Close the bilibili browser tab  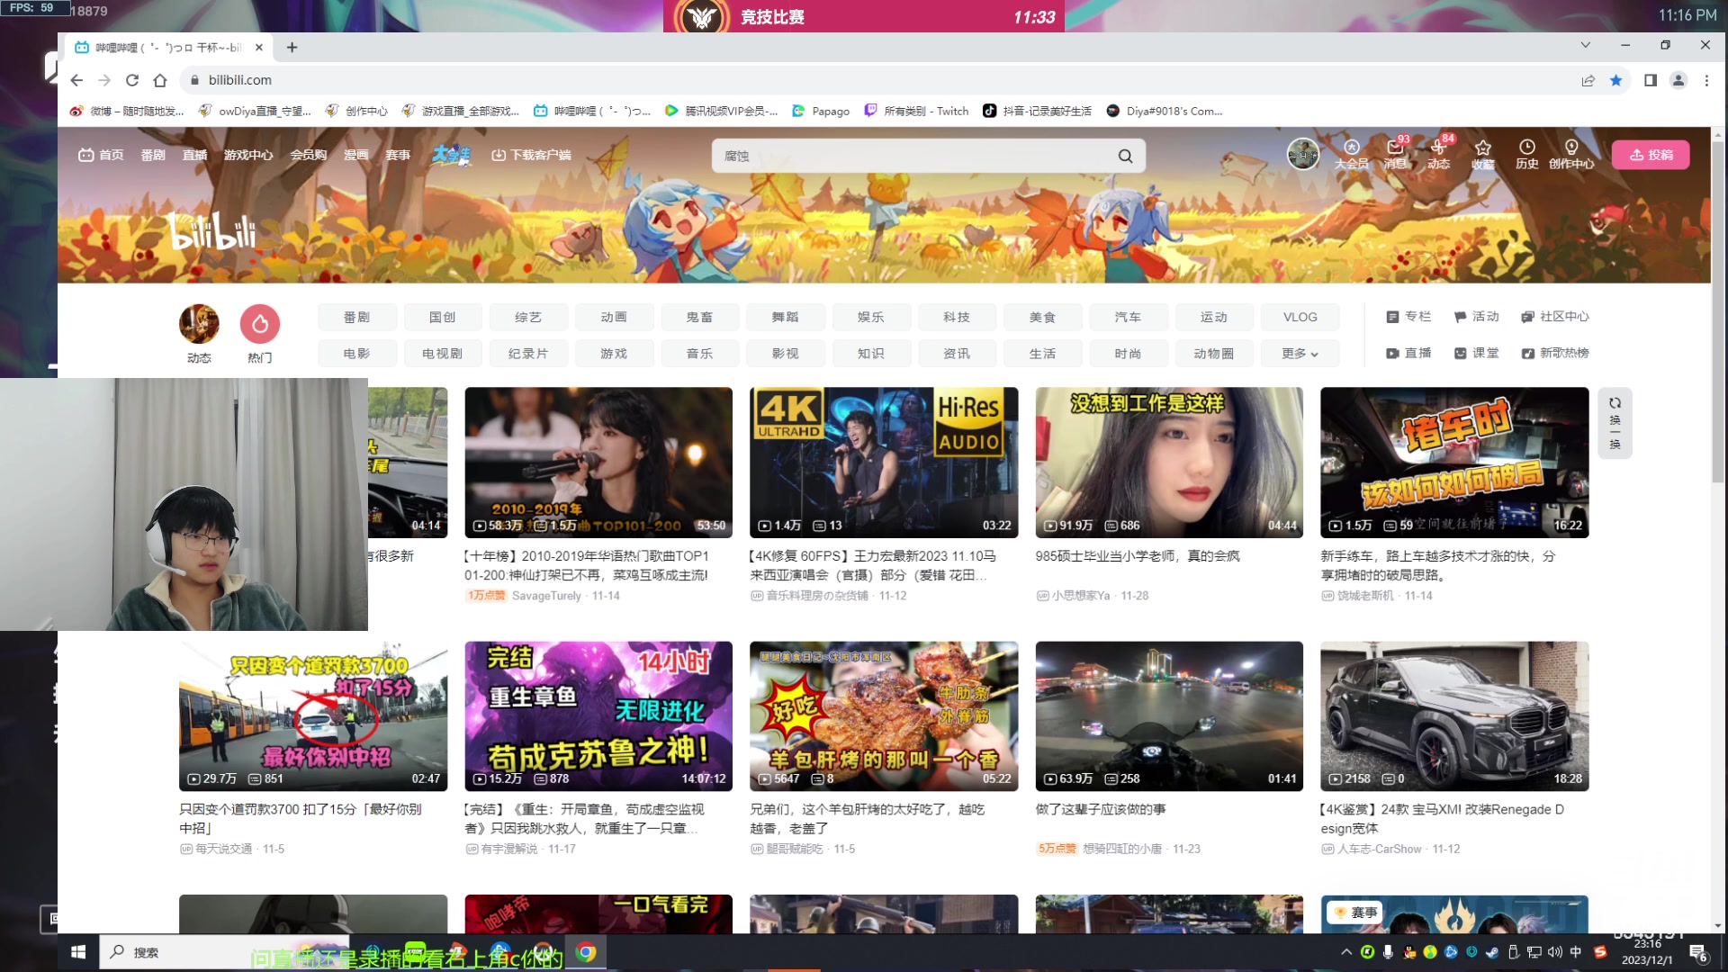pyautogui.click(x=259, y=48)
